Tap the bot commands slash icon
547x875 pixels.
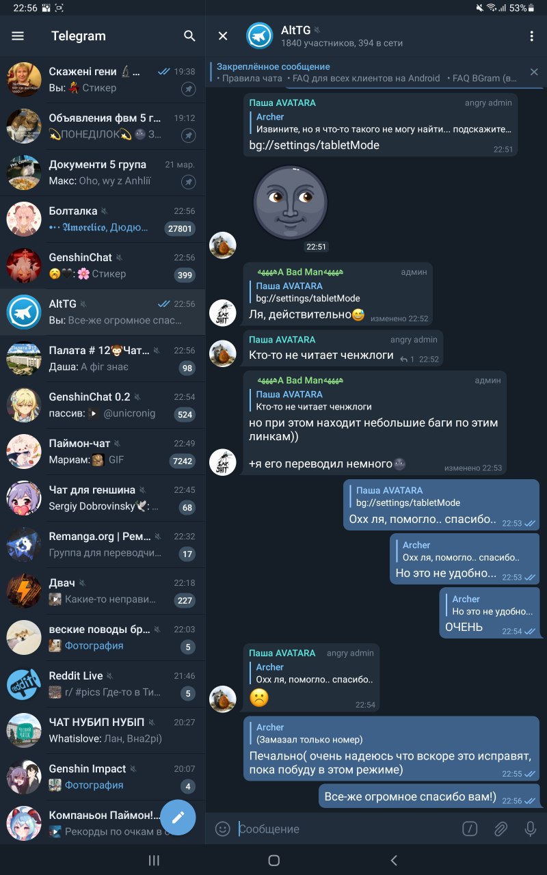[470, 829]
